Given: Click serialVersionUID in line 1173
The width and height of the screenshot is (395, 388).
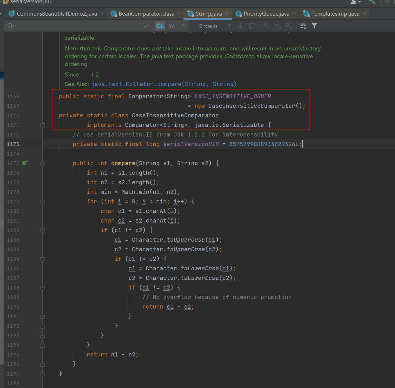Looking at the screenshot, I should 191,144.
